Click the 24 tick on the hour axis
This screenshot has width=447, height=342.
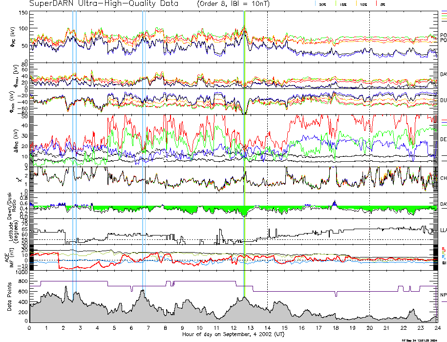437,328
